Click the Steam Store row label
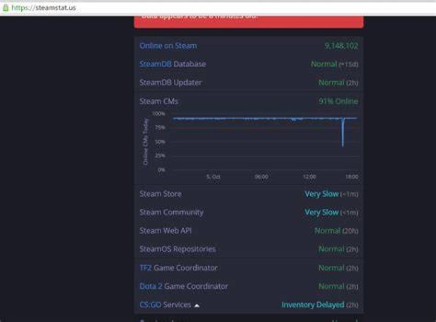This screenshot has width=436, height=322. (x=160, y=194)
